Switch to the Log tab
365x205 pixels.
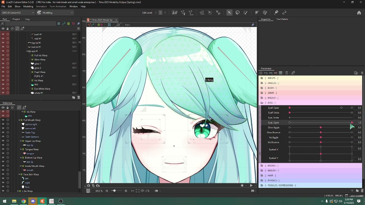(x=27, y=19)
